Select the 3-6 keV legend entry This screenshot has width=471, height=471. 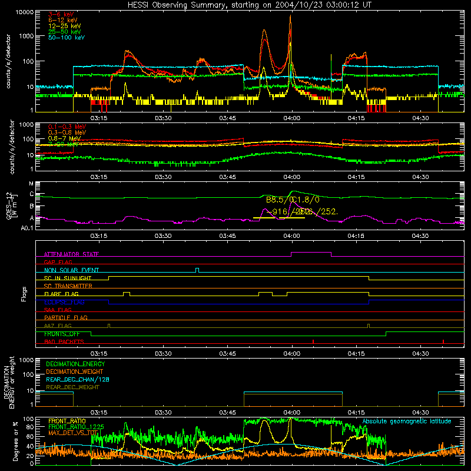[x=61, y=14]
